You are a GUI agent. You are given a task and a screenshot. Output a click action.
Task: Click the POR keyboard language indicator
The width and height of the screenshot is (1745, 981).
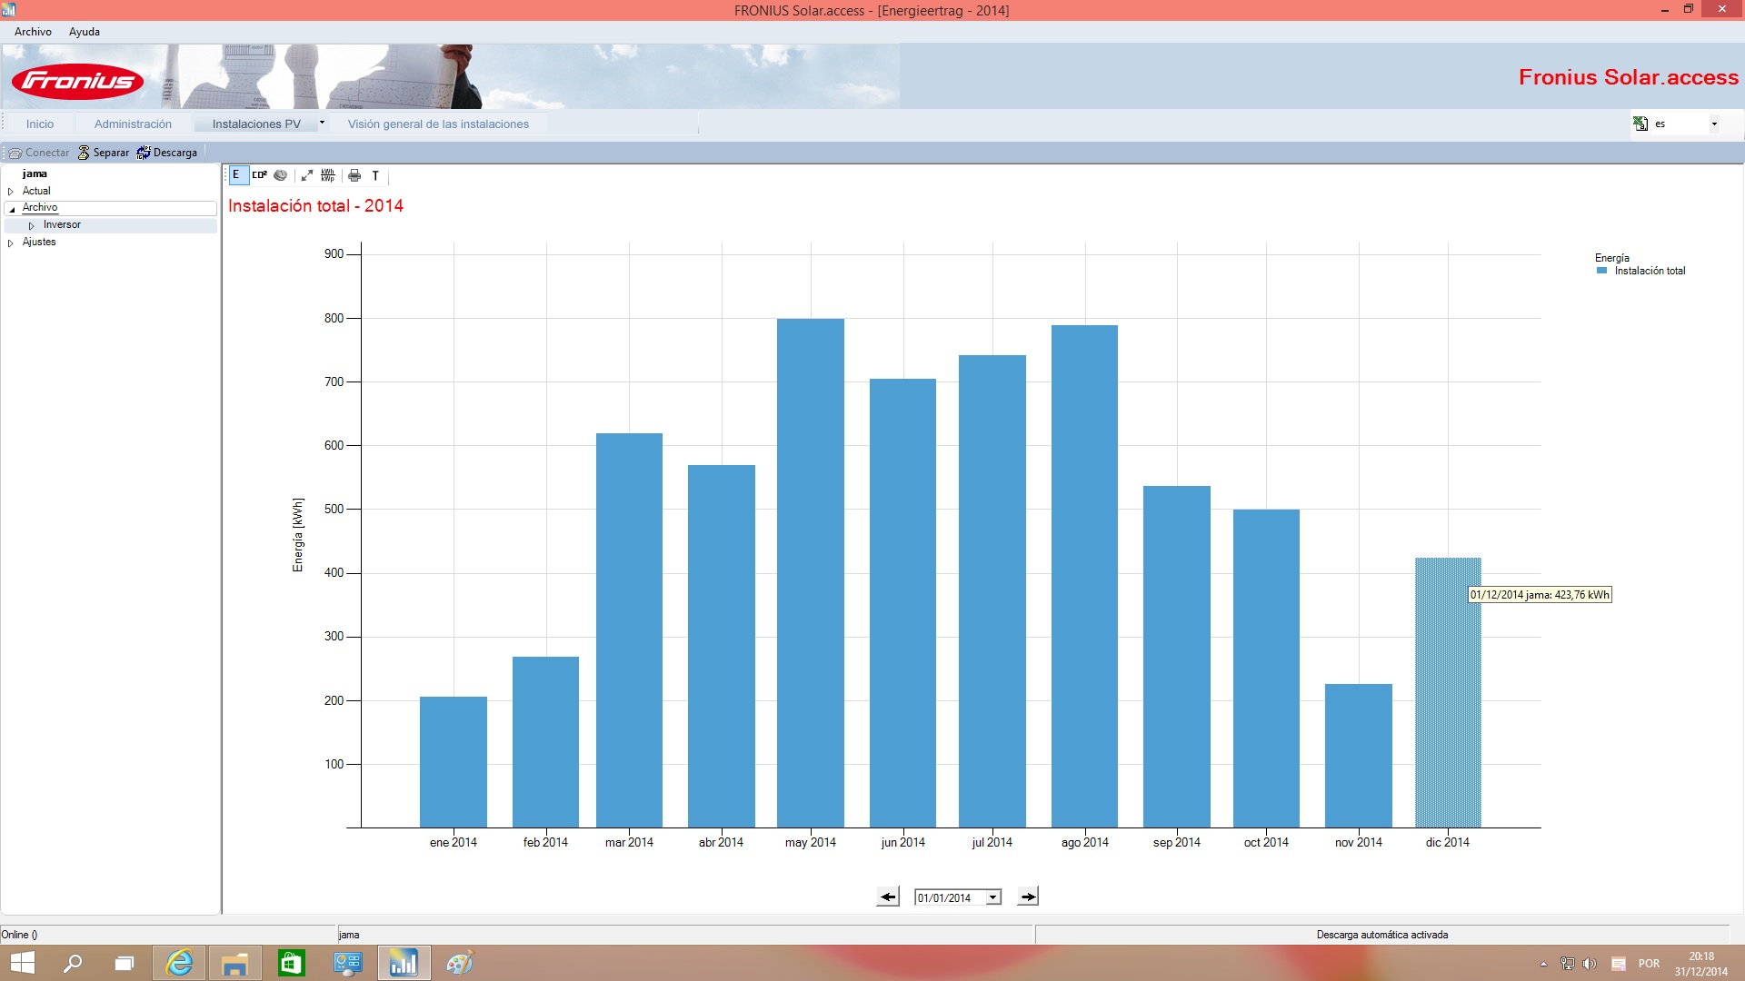tap(1649, 964)
